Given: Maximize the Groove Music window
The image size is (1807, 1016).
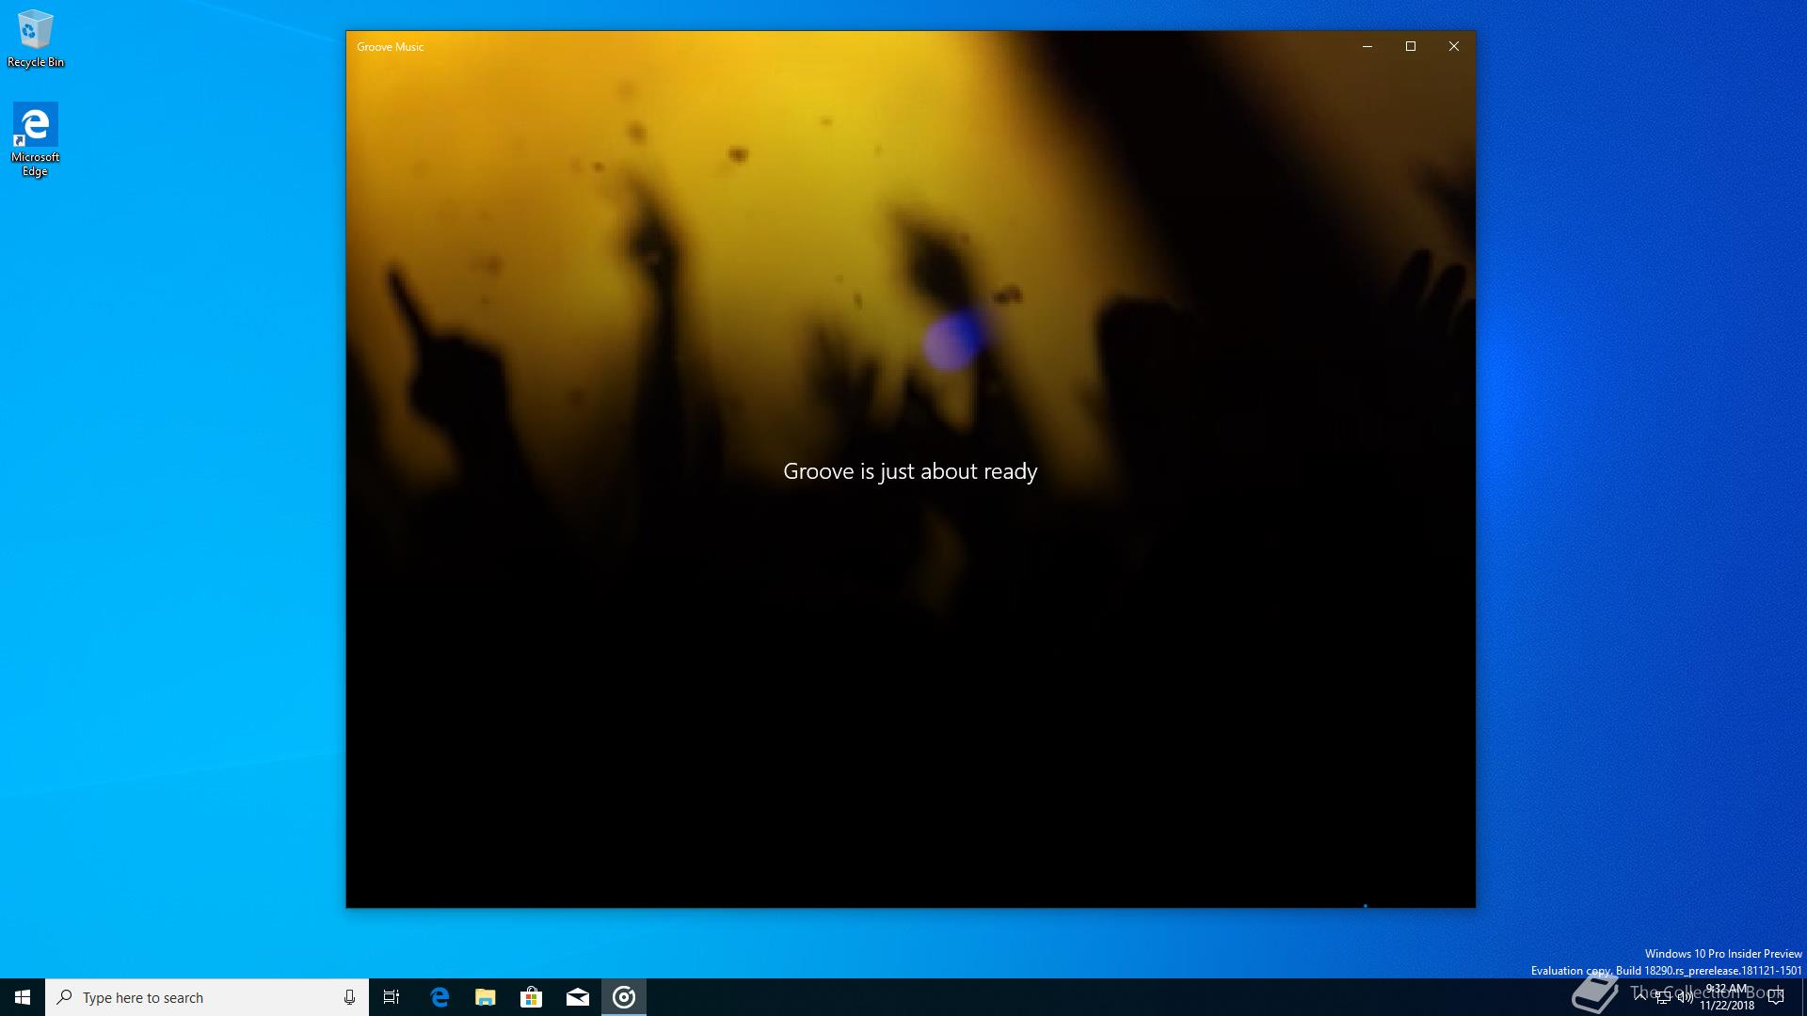Looking at the screenshot, I should 1411,46.
